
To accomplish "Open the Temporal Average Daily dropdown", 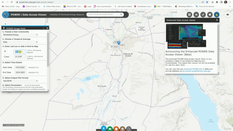I will pos(20,42).
